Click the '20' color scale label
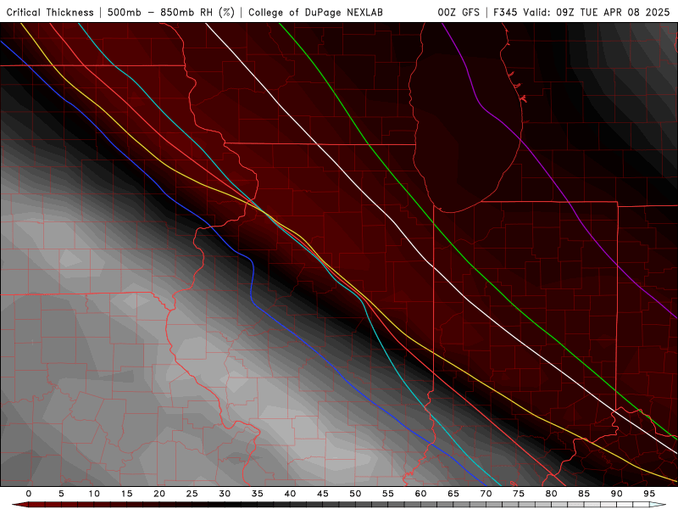678x509 pixels. [x=159, y=494]
